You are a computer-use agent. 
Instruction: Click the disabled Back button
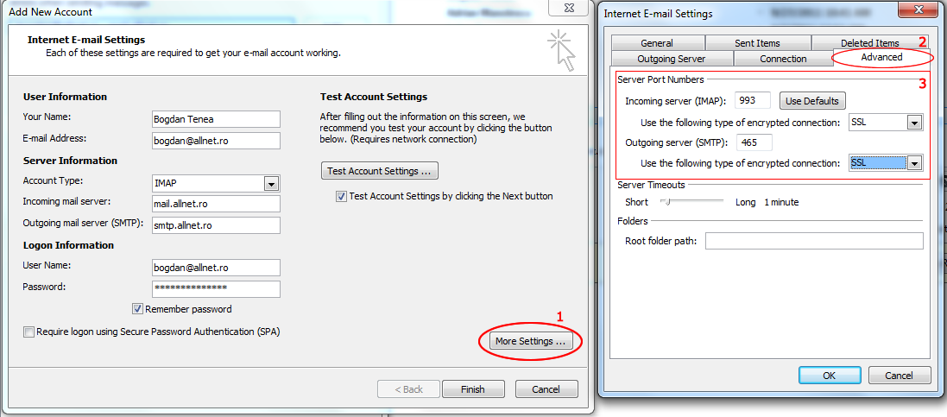point(408,389)
